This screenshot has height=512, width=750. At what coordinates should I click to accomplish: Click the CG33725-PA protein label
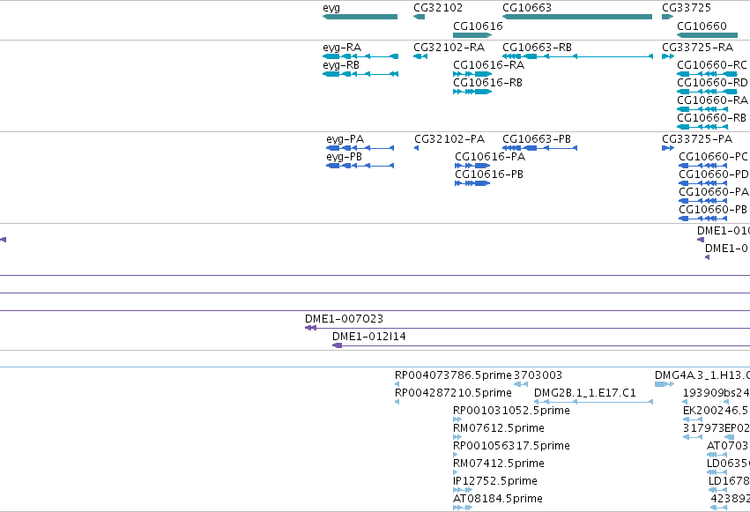(697, 139)
